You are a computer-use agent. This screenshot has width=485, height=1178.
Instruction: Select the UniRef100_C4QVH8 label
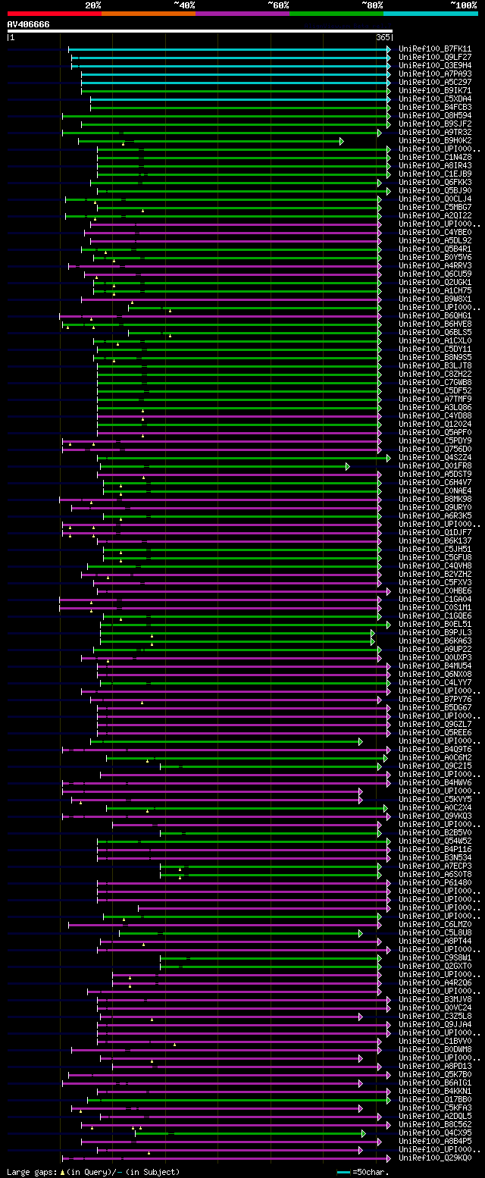pos(435,566)
